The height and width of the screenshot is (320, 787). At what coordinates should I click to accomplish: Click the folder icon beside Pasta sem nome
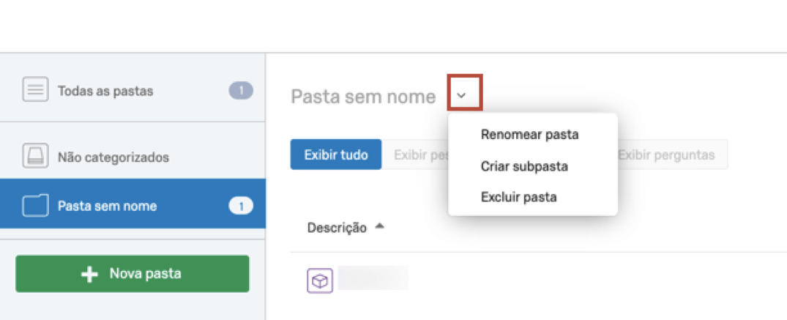pyautogui.click(x=34, y=206)
